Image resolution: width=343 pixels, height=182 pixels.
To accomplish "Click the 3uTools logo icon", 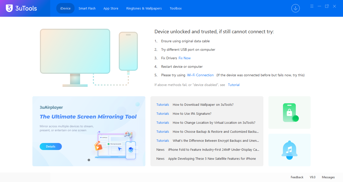I will [x=9, y=8].
